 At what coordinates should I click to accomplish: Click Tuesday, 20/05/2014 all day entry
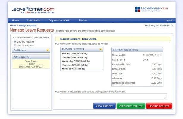click(75, 57)
